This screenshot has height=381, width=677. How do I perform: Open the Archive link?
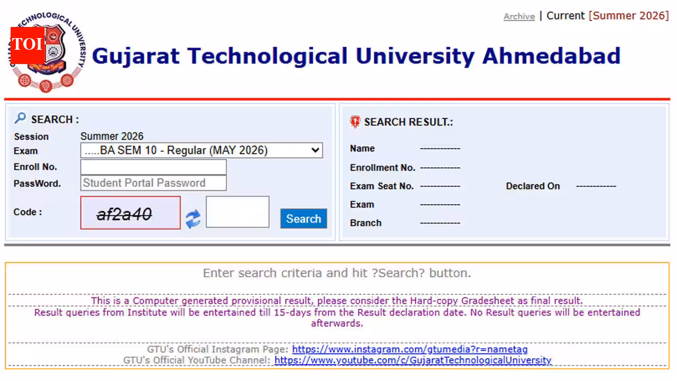[519, 16]
